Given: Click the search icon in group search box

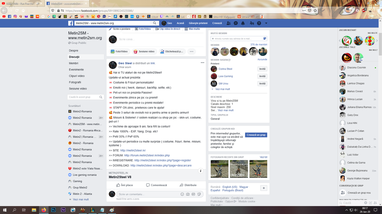Looking at the screenshot, I should tap(101, 97).
